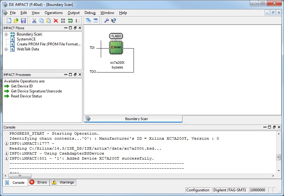
Task: Click the Open file folder icon
Action: coord(16,21)
